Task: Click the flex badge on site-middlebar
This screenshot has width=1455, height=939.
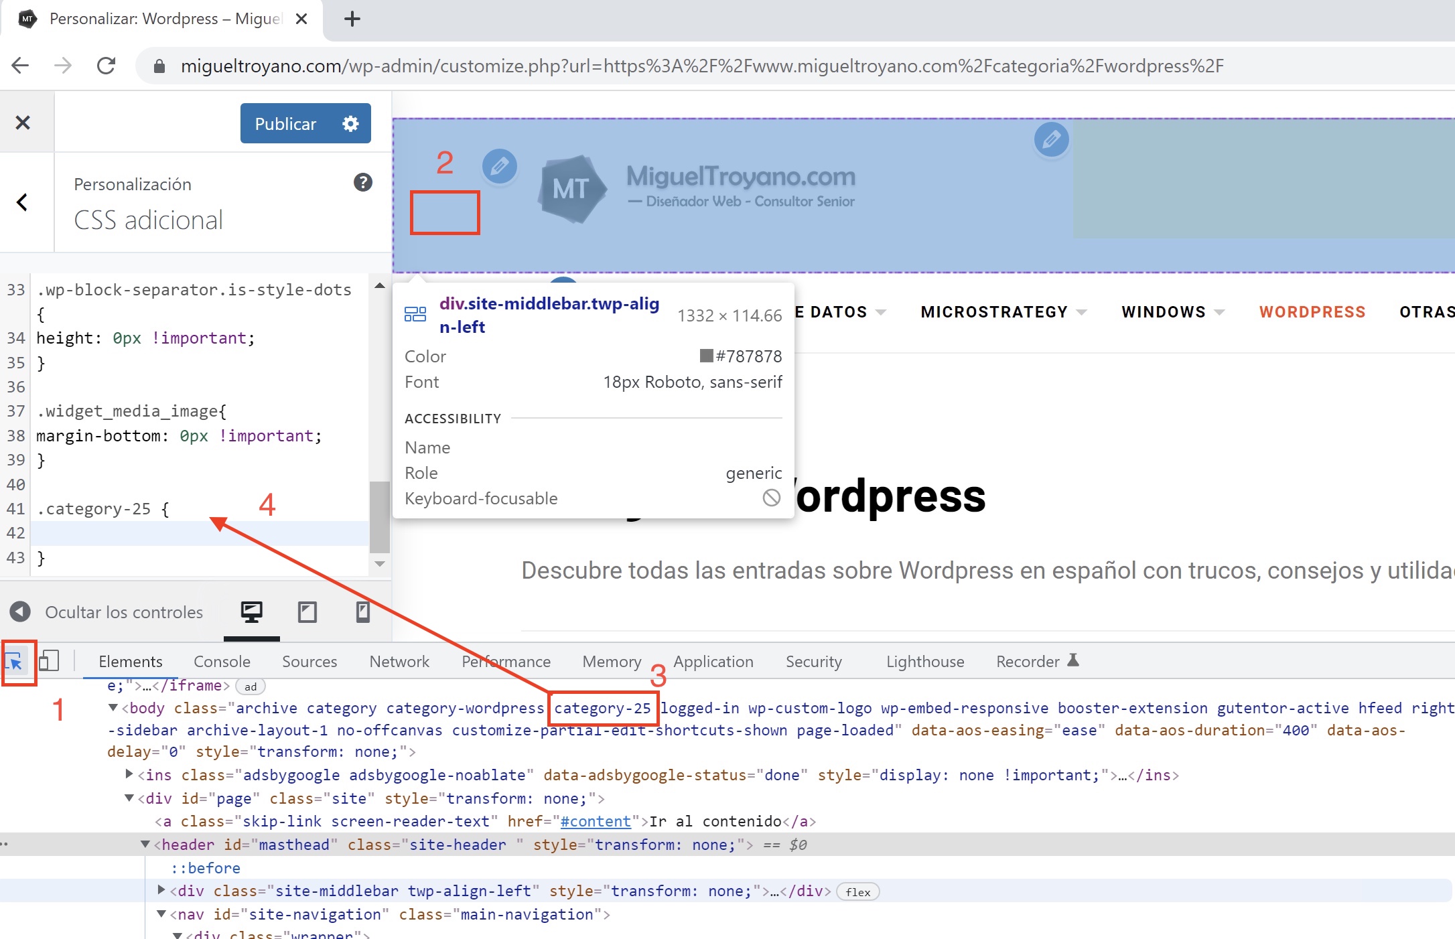Action: 858,892
